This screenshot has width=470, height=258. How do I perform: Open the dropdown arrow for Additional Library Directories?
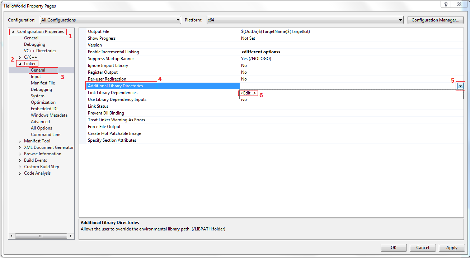460,86
